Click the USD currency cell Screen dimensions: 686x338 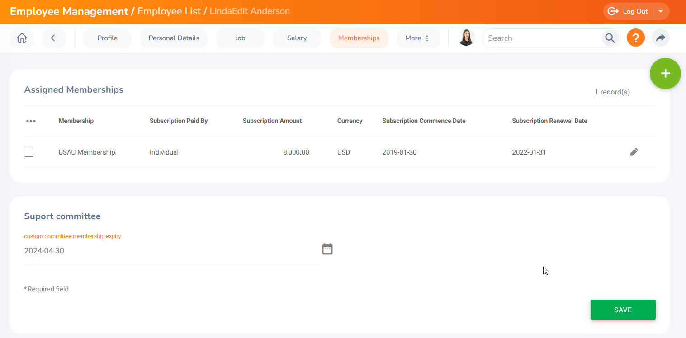point(344,152)
